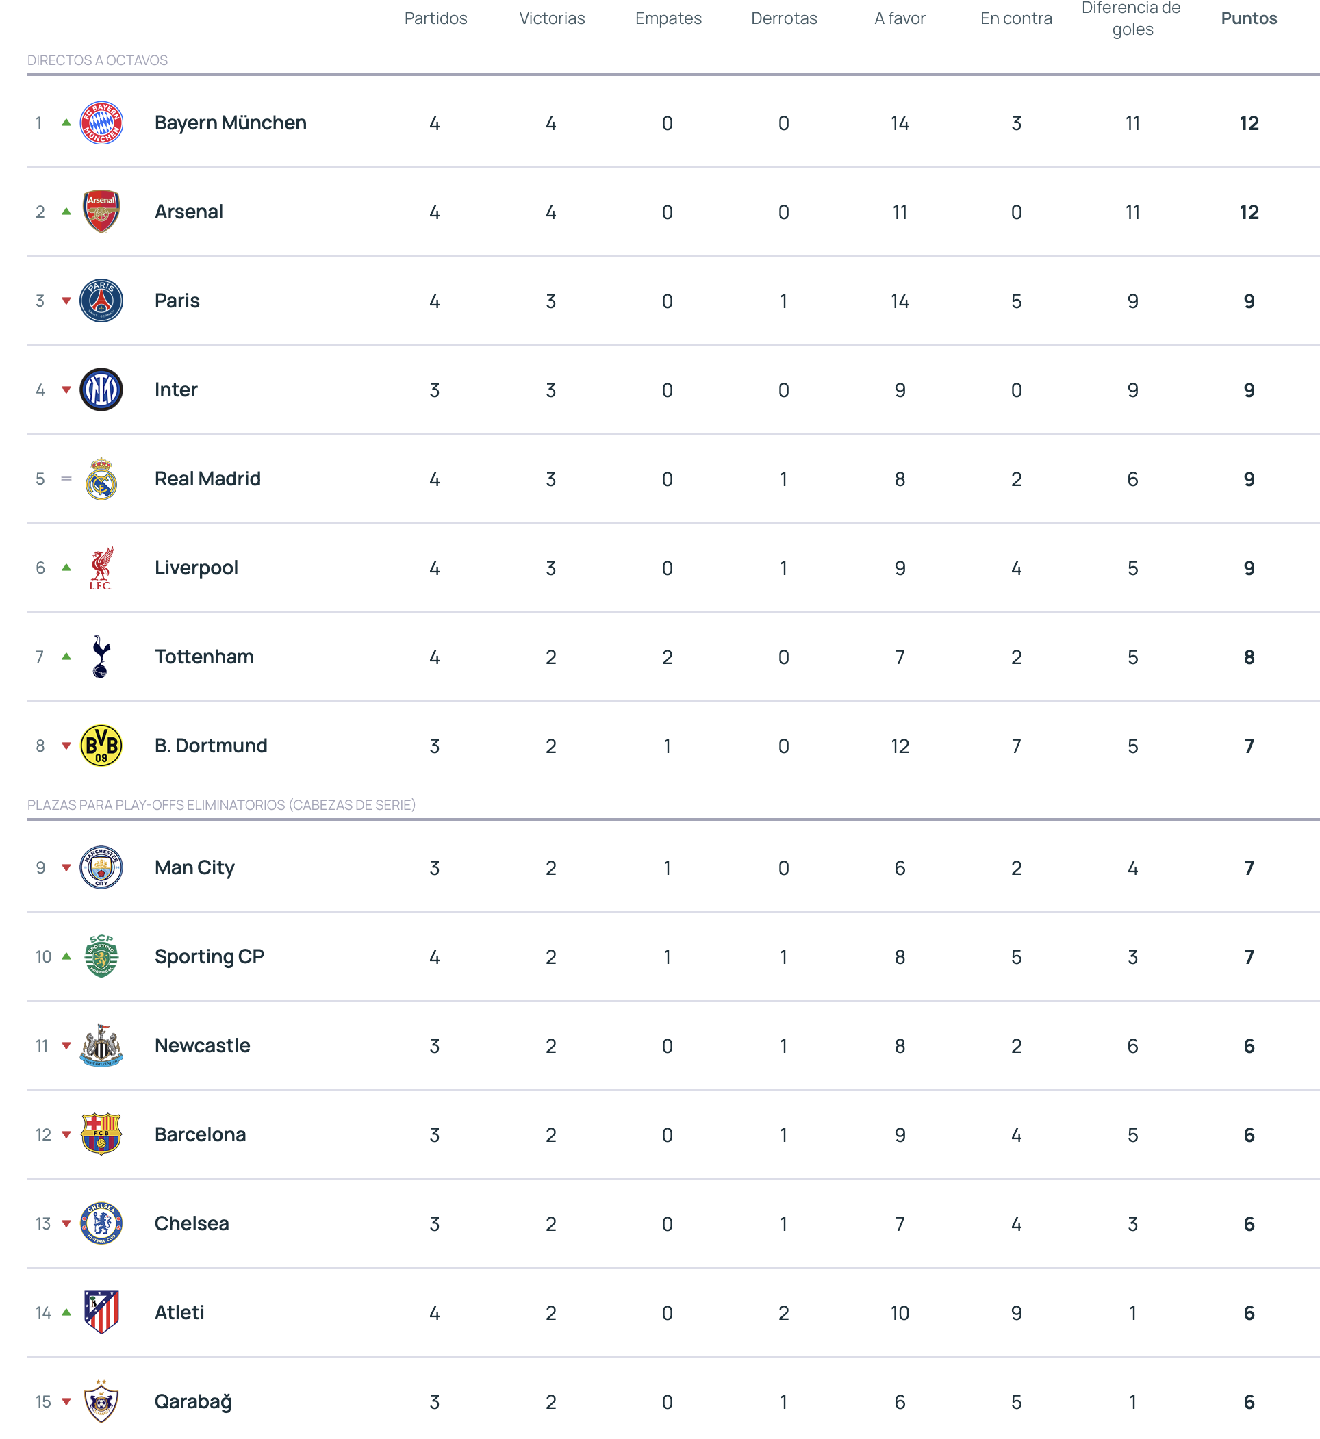
Task: Open the Chelsea team name link
Action: [192, 1223]
